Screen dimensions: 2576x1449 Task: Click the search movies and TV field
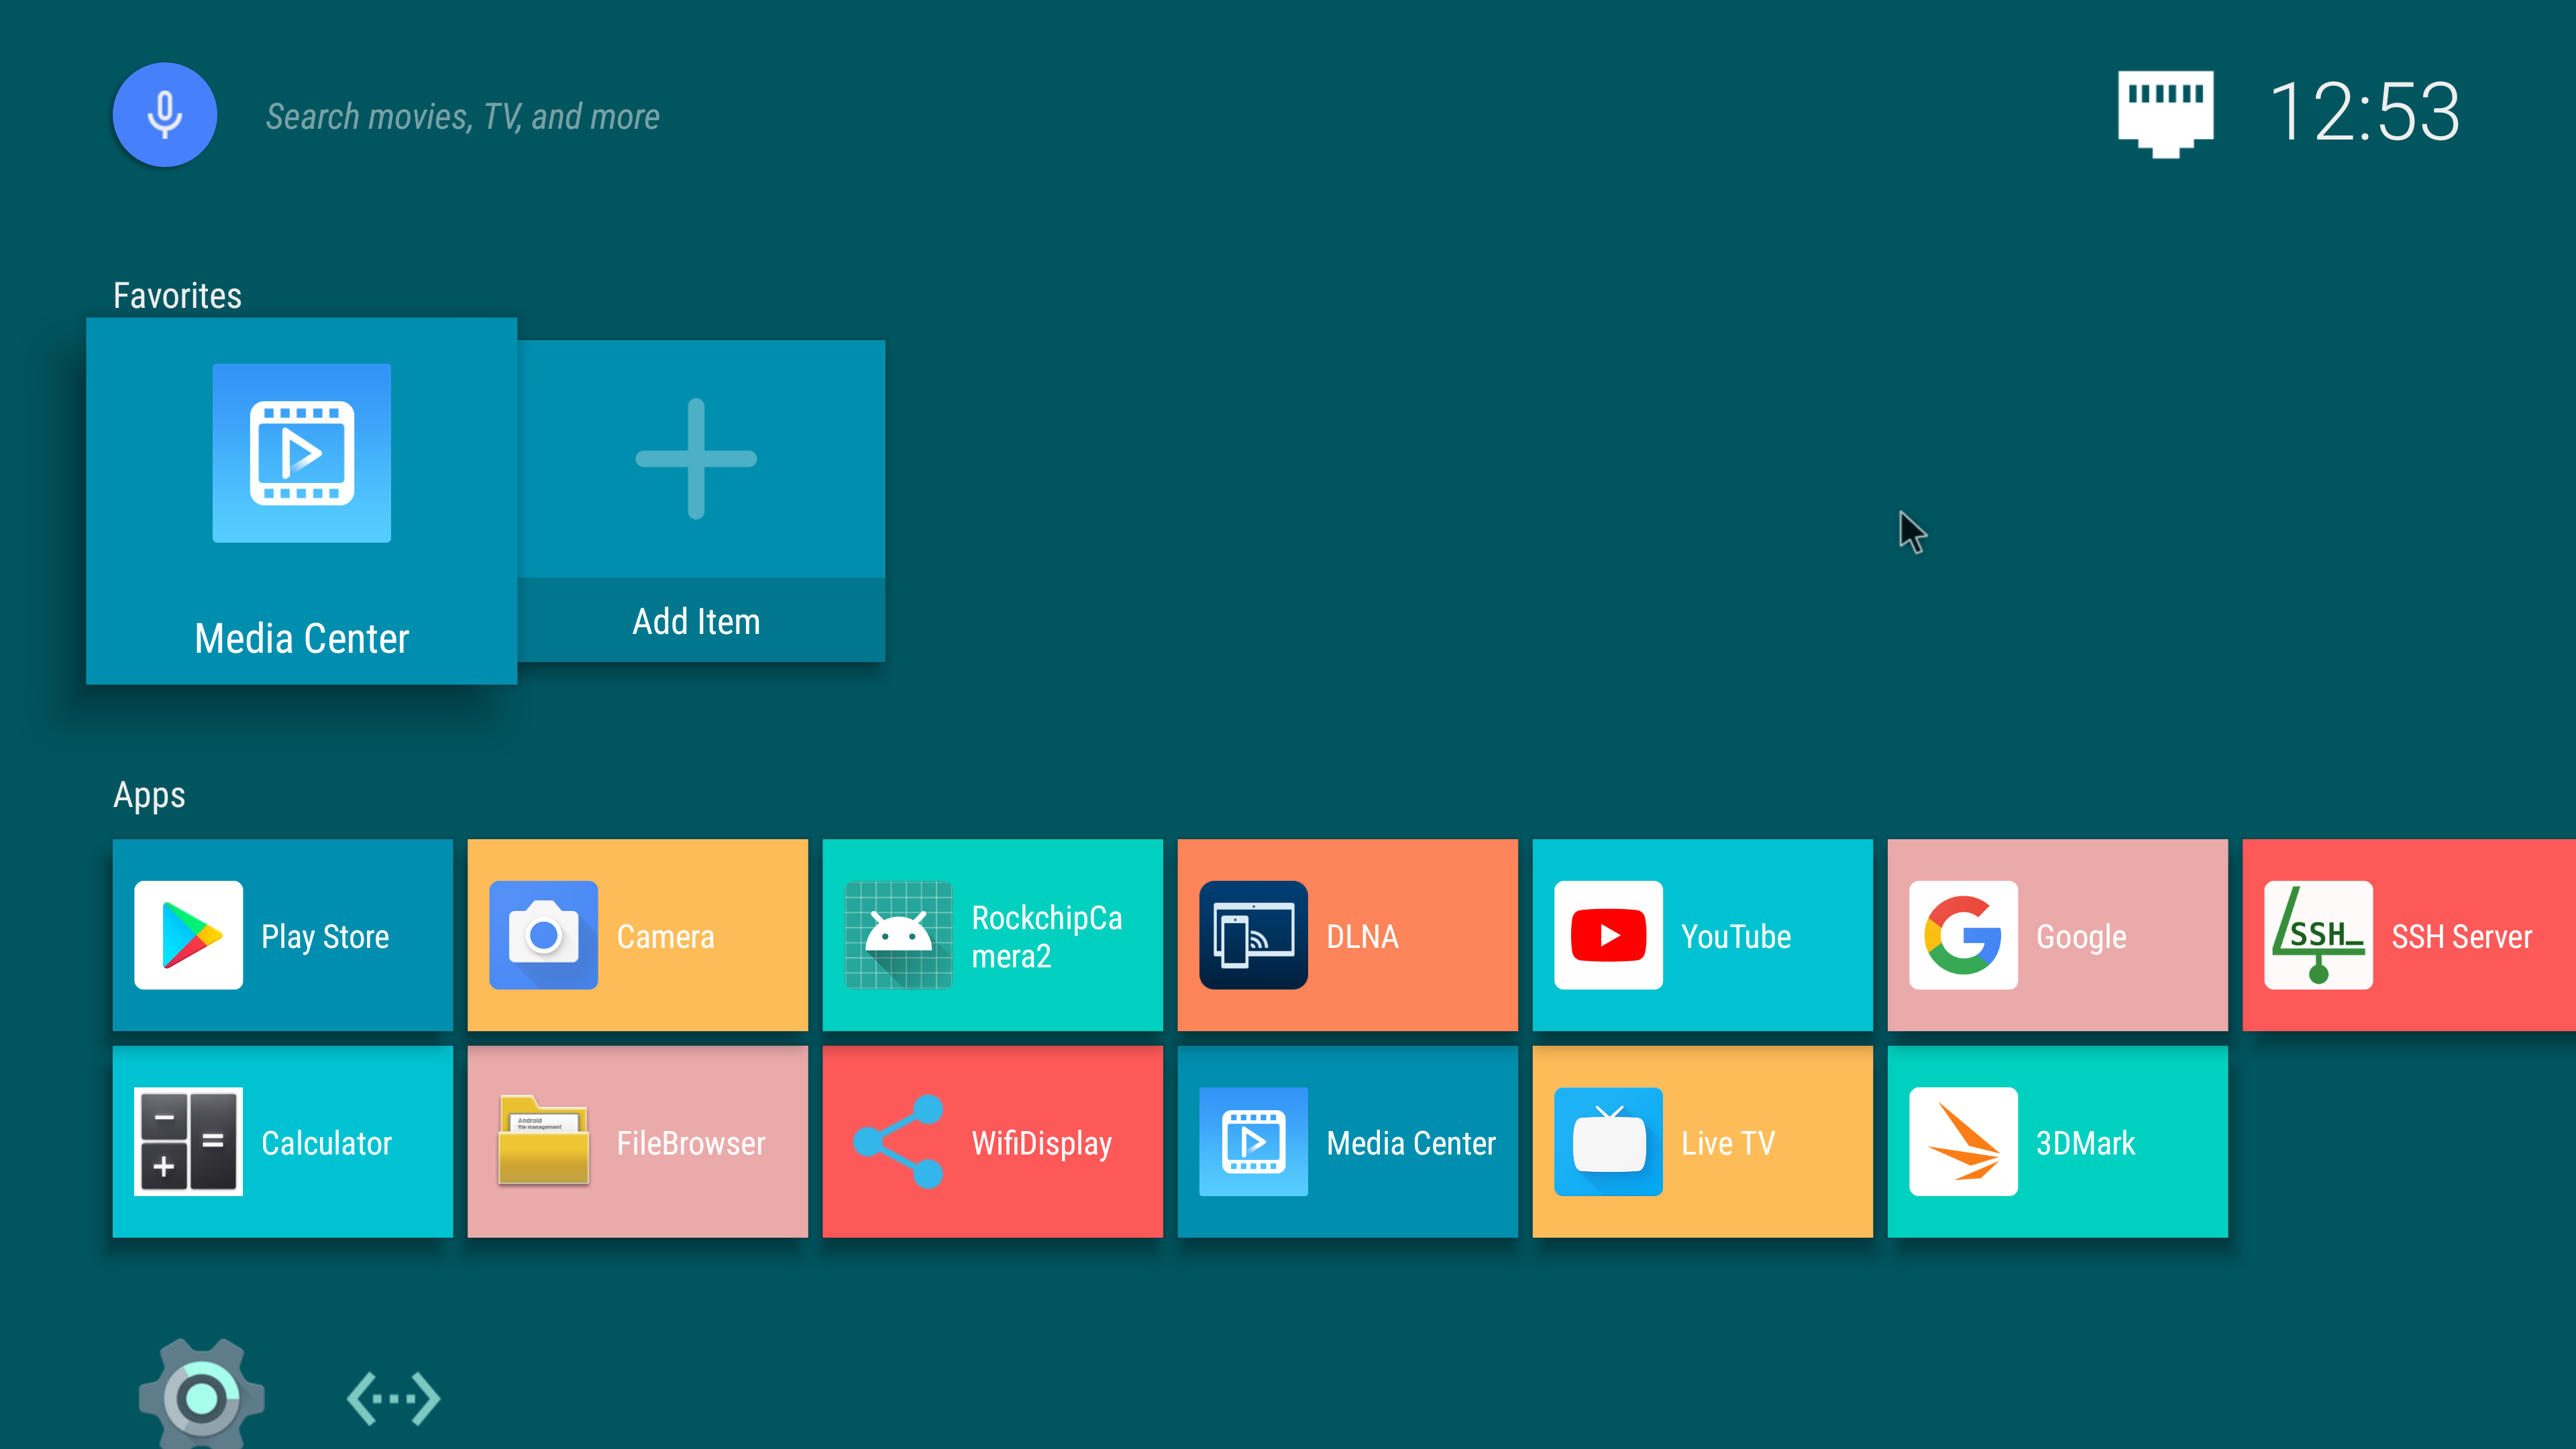(462, 117)
